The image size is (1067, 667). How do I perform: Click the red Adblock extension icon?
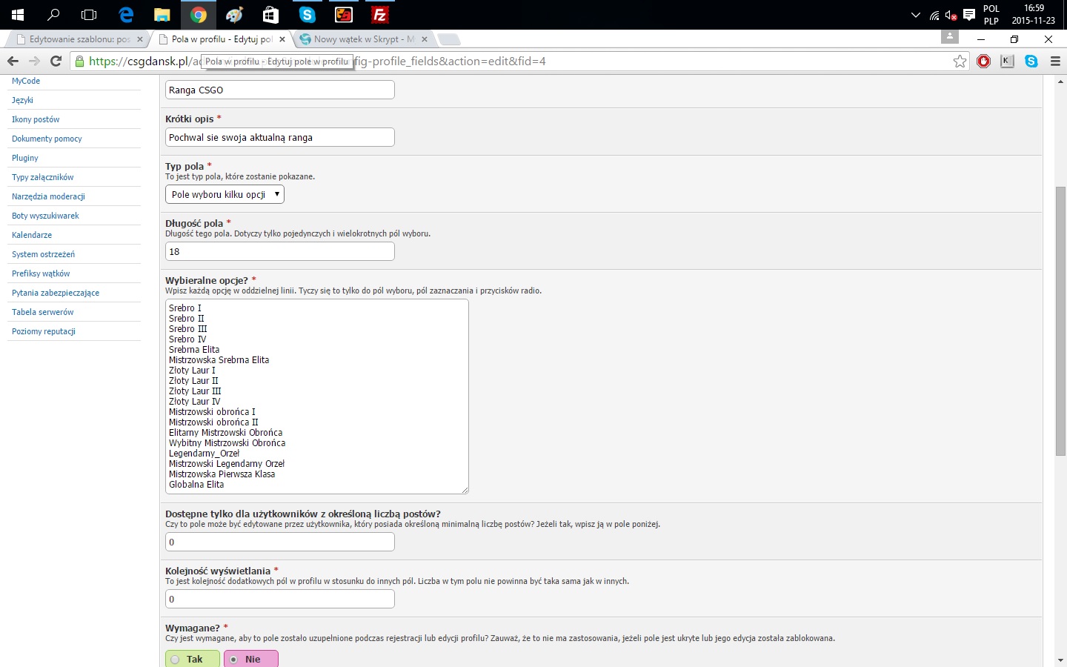coord(984,62)
